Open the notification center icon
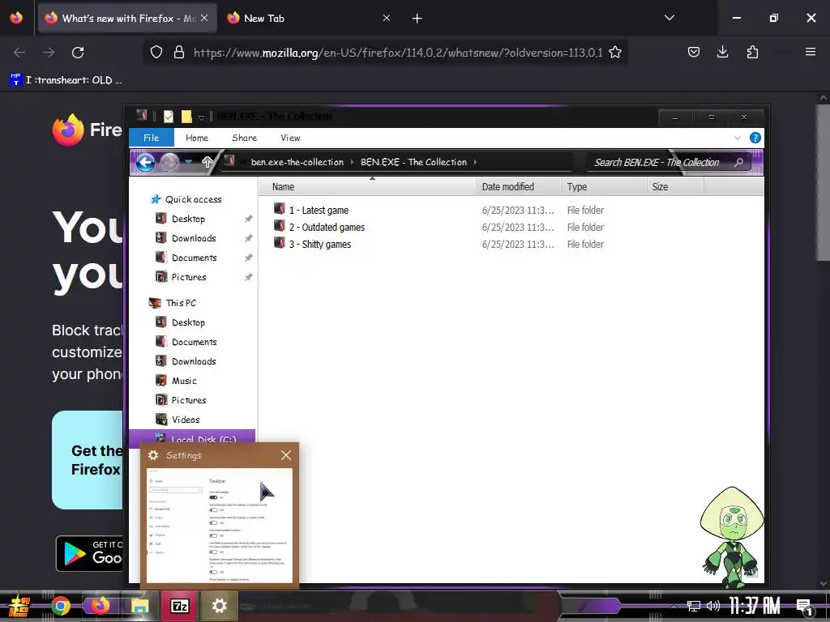Screen dimensions: 830x622 [804, 607]
